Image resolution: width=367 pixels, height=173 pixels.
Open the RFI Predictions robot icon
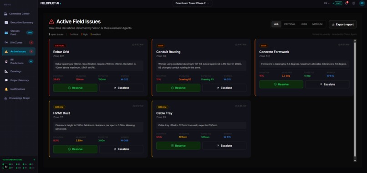click(6, 61)
